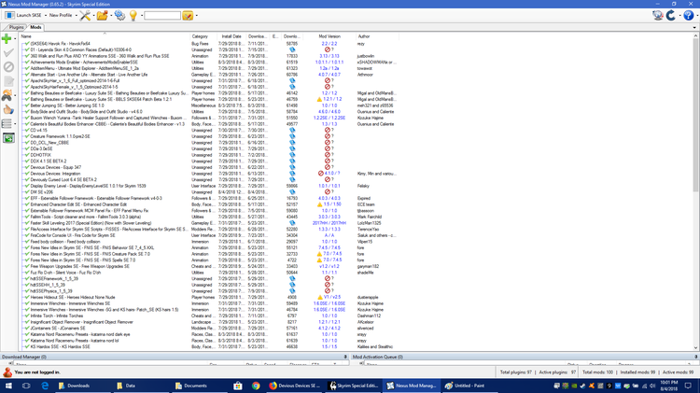Switch to Skyrim Special Edition taskbar item
700x393 pixels.
point(354,386)
